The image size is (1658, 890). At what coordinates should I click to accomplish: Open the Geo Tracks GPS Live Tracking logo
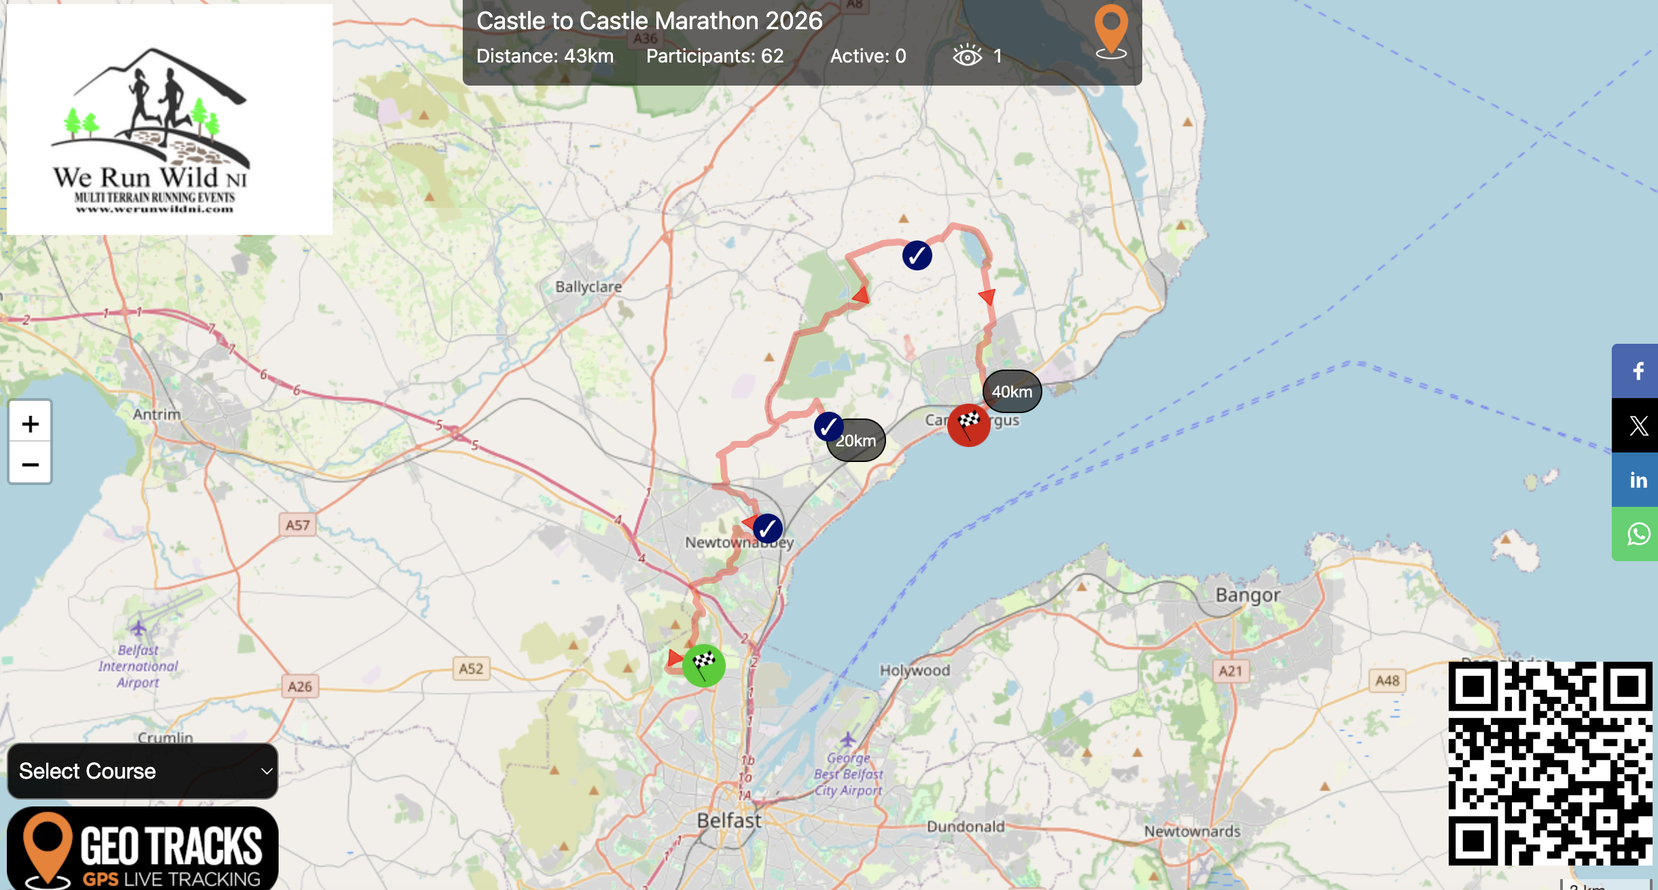(143, 849)
